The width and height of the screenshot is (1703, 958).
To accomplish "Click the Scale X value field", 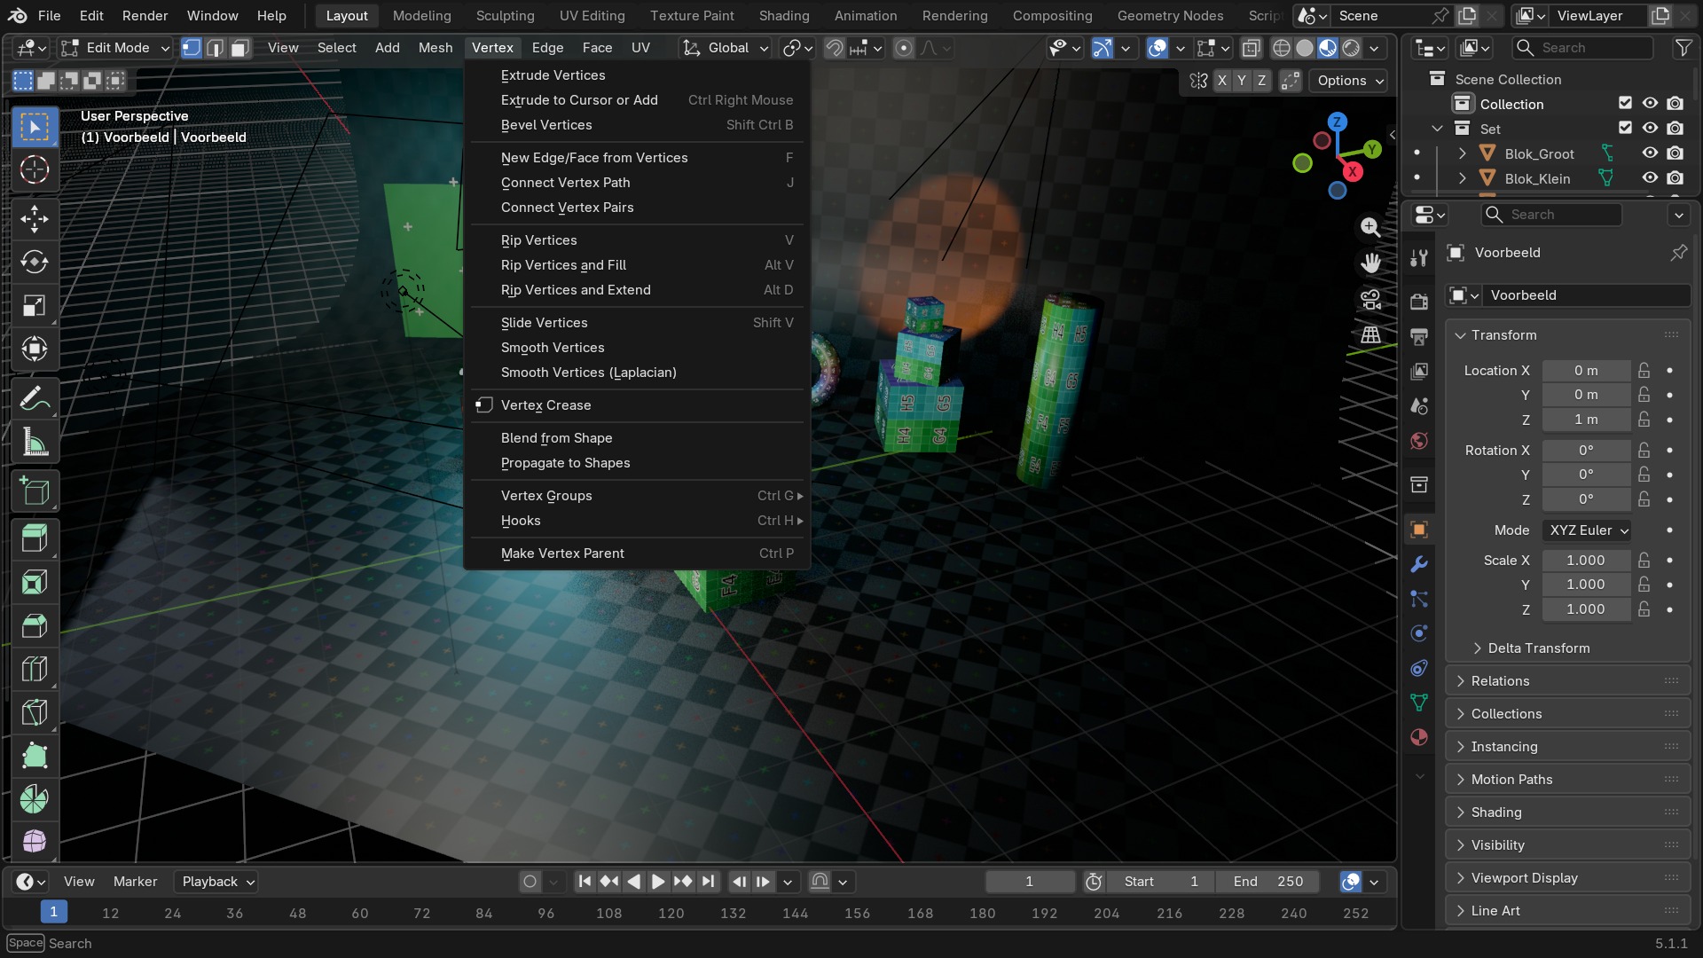I will click(1586, 561).
